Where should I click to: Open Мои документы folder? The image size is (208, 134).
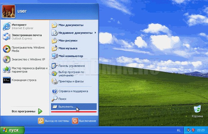tap(71, 25)
